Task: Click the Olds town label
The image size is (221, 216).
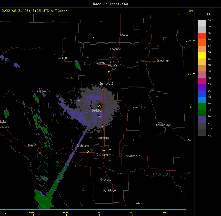Action: [99, 101]
